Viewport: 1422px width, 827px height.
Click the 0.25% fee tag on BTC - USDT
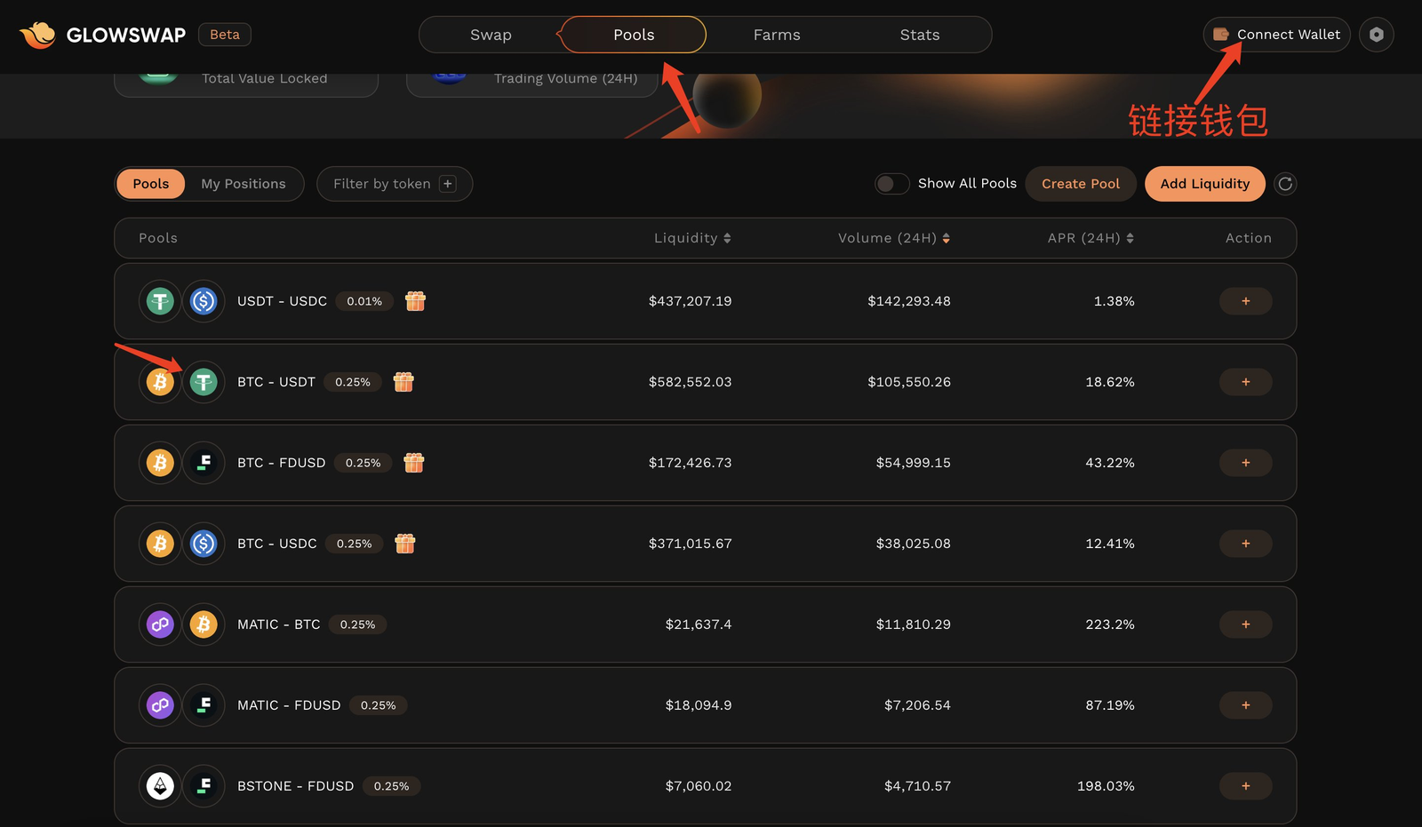353,382
